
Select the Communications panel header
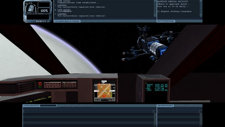coord(67,21)
